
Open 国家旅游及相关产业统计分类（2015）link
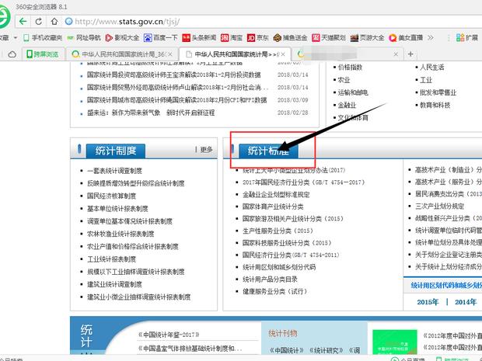coord(293,219)
